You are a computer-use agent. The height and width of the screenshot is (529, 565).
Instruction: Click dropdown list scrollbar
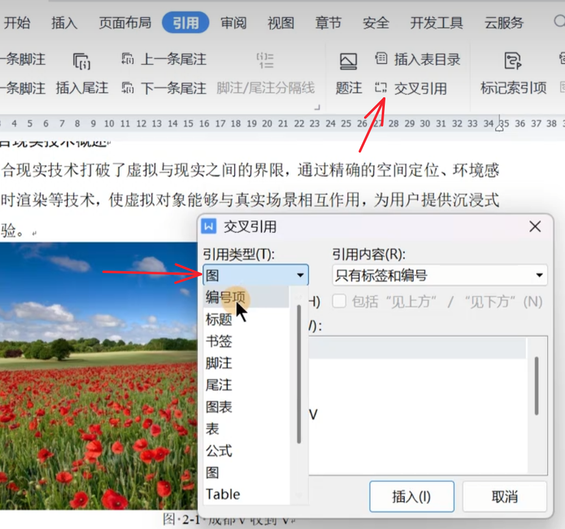299,375
